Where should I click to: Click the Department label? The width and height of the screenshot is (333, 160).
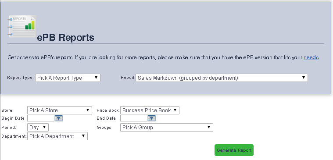(x=14, y=136)
